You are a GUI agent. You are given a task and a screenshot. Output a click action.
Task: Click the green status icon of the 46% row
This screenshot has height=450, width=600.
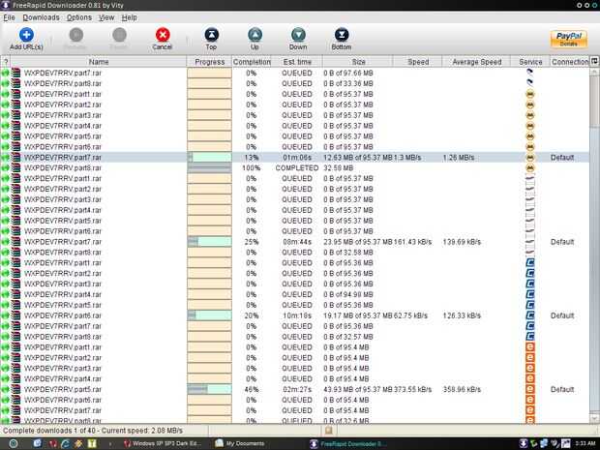[x=5, y=390]
